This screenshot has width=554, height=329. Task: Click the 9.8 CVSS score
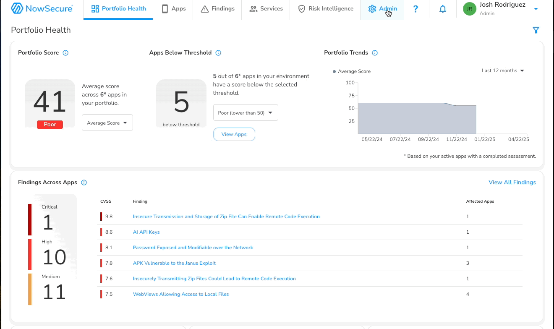coord(109,217)
